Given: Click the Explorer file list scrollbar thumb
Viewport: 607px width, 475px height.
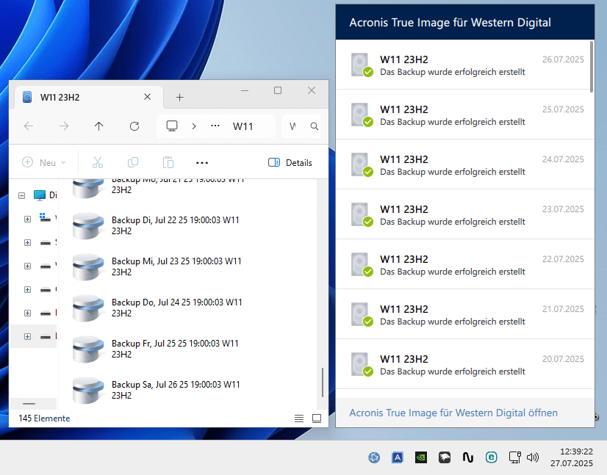Looking at the screenshot, I should (x=323, y=382).
